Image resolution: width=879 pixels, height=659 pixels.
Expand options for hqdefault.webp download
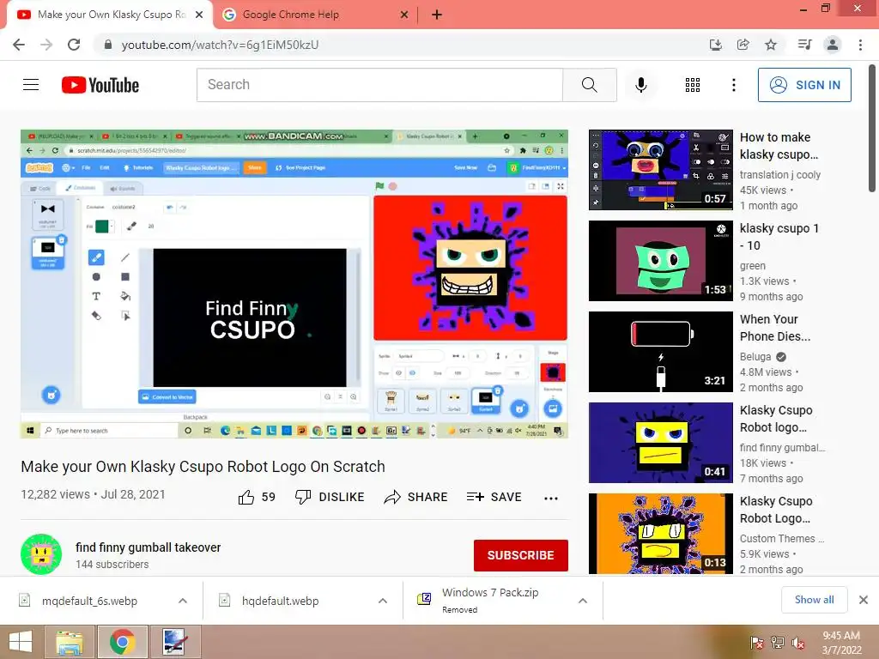(x=383, y=601)
